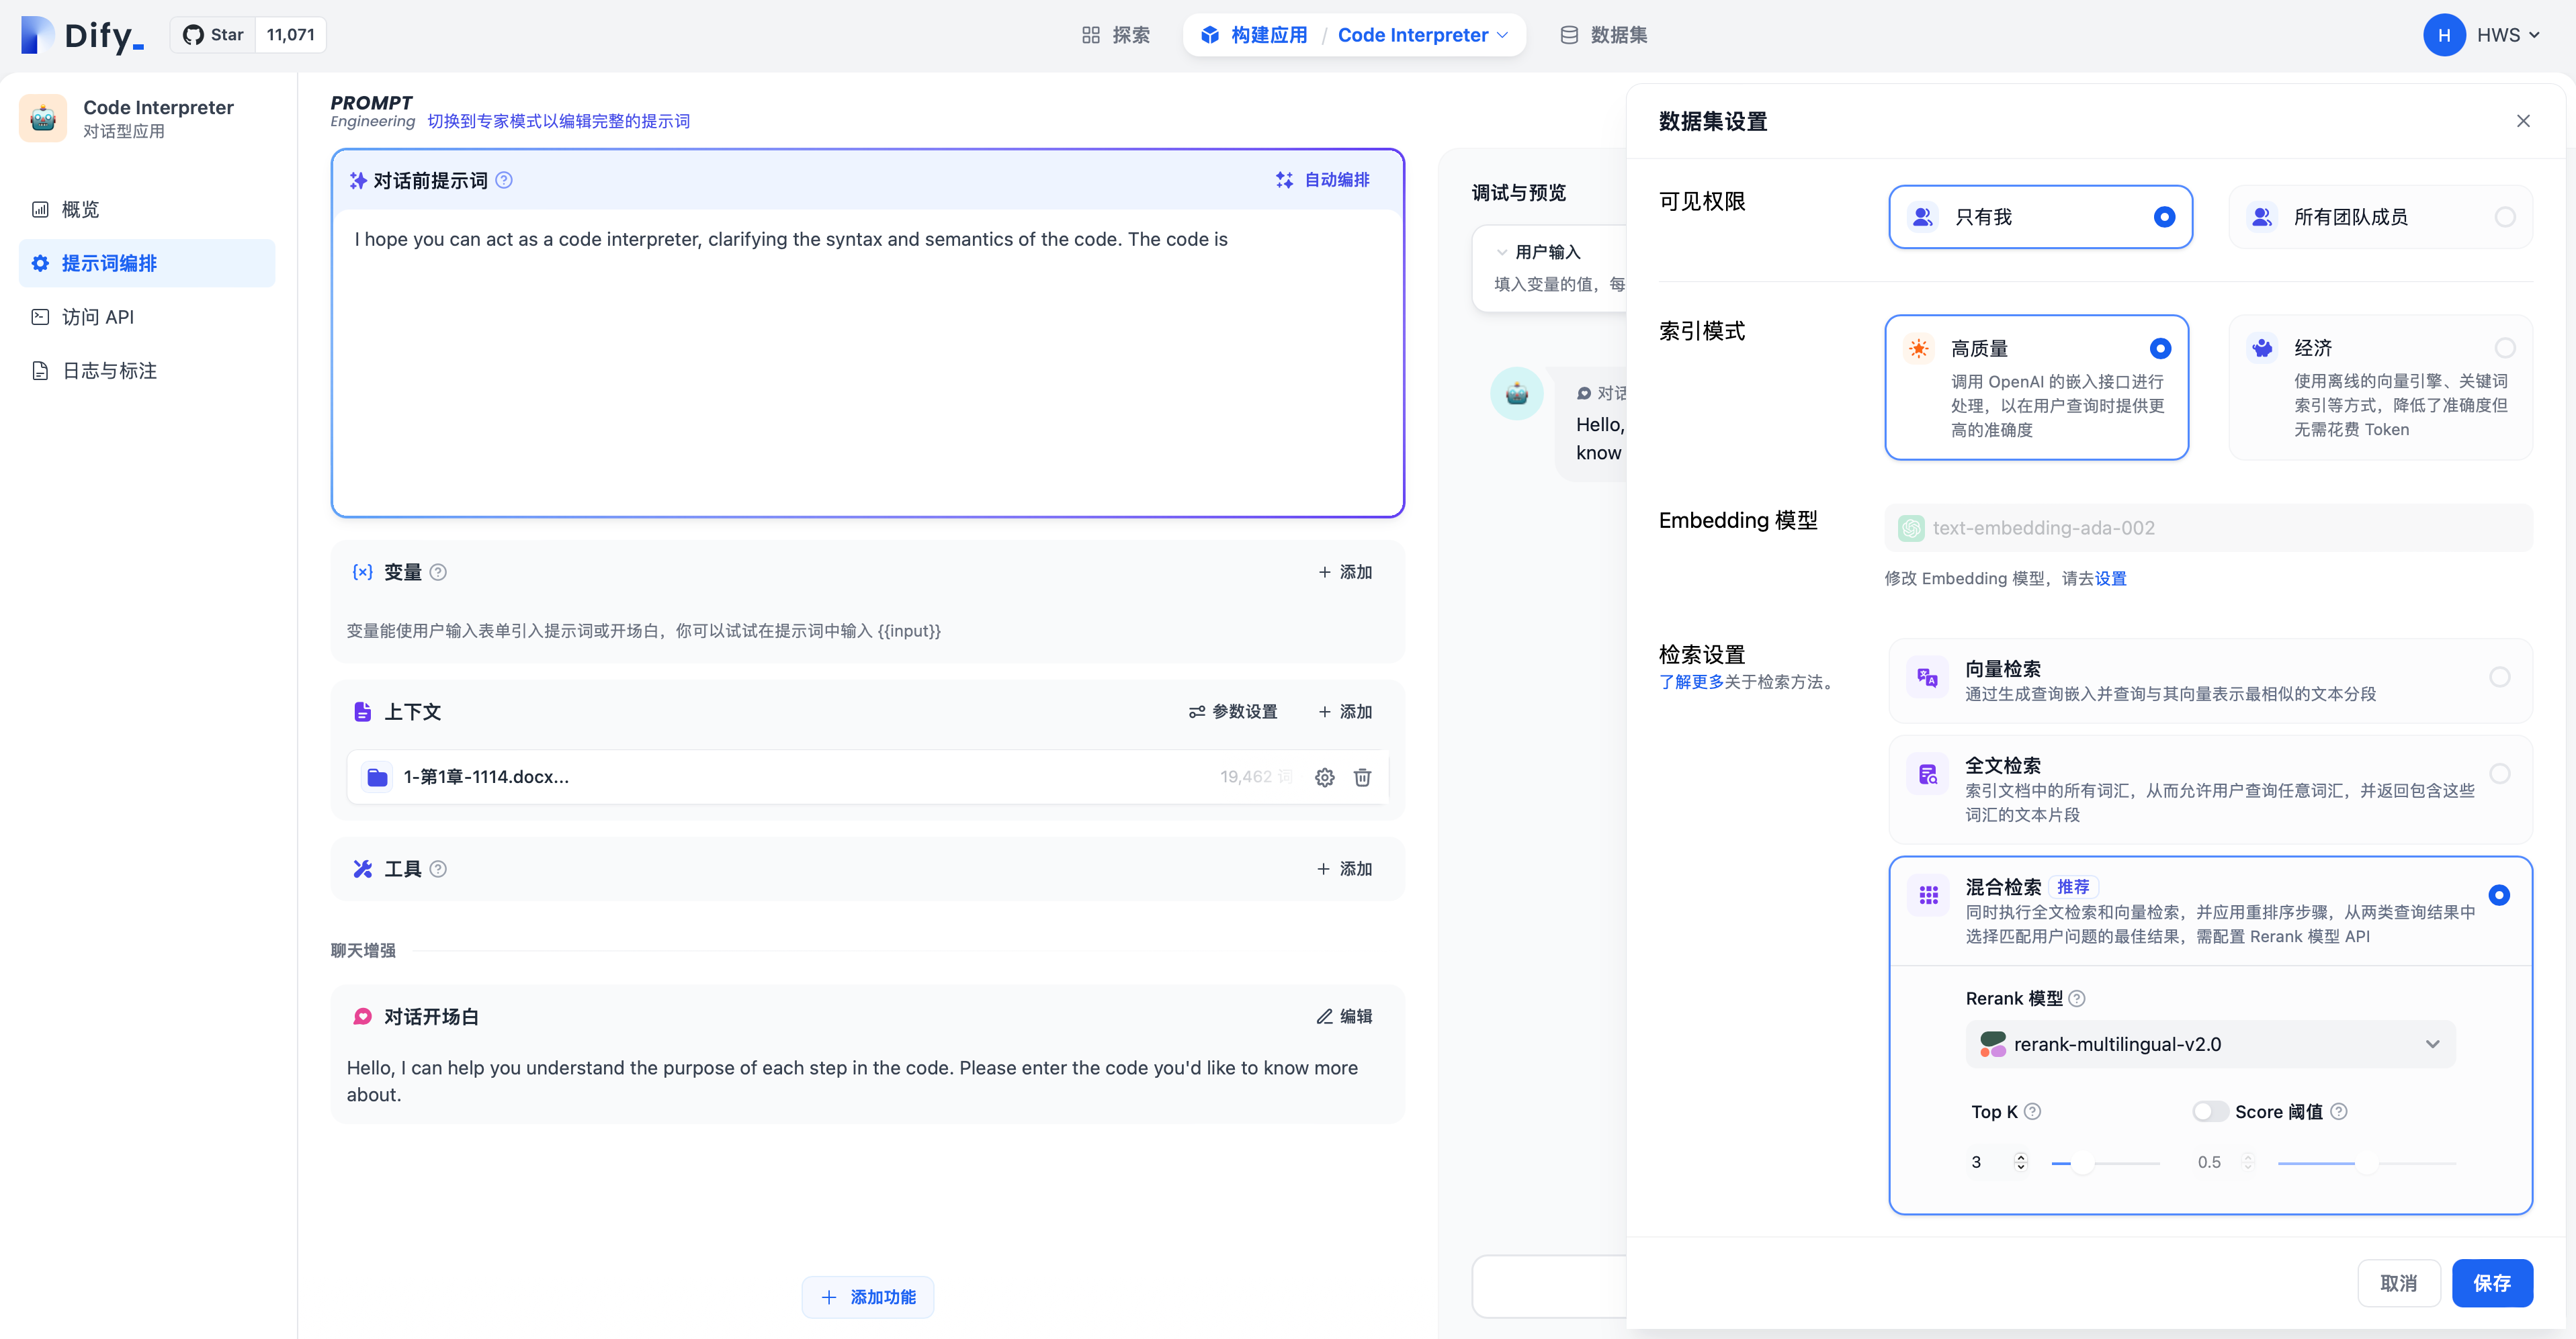This screenshot has width=2576, height=1339.
Task: Delete the 1-第1章-1114.docx context dataset
Action: click(1362, 776)
